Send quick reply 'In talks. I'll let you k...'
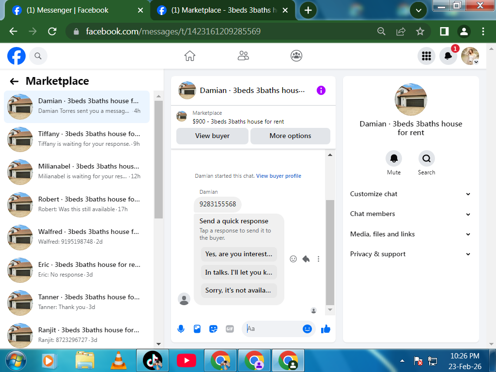 [239, 272]
